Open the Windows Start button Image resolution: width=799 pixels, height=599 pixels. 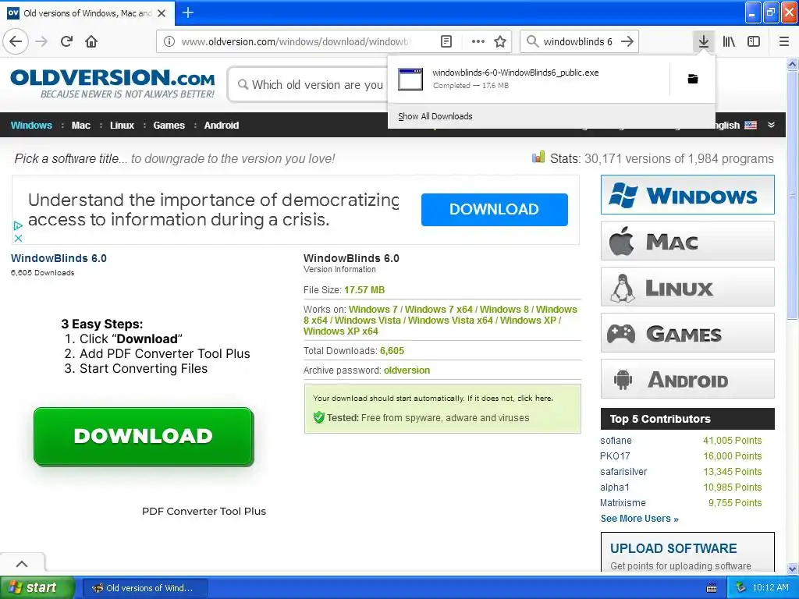(x=37, y=587)
